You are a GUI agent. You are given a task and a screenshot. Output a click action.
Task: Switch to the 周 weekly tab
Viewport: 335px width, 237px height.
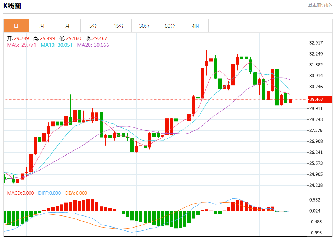(x=42, y=26)
